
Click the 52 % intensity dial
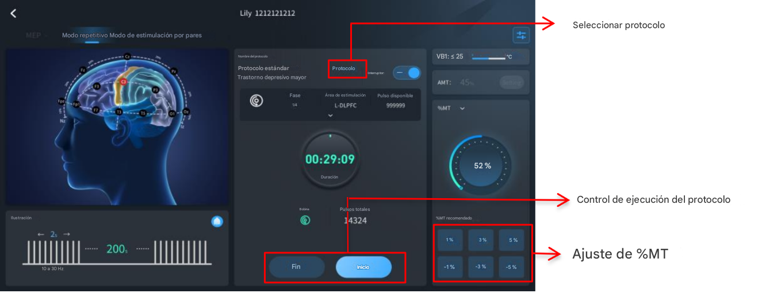482,166
